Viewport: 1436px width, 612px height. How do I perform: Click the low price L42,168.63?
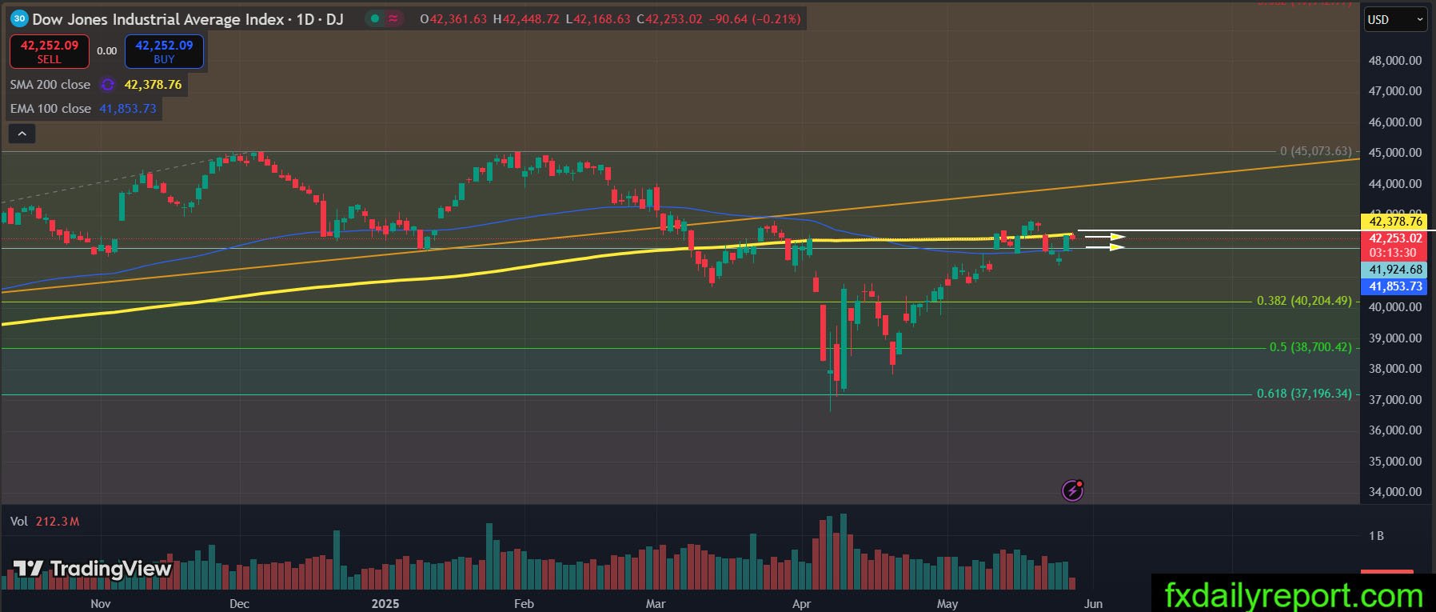pos(598,18)
